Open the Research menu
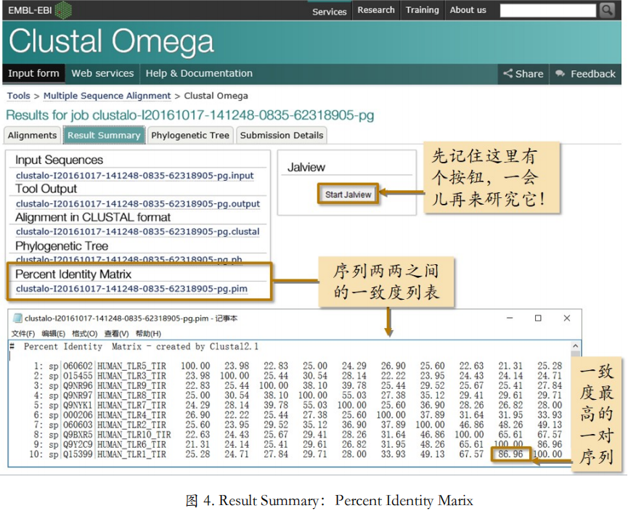 point(375,10)
